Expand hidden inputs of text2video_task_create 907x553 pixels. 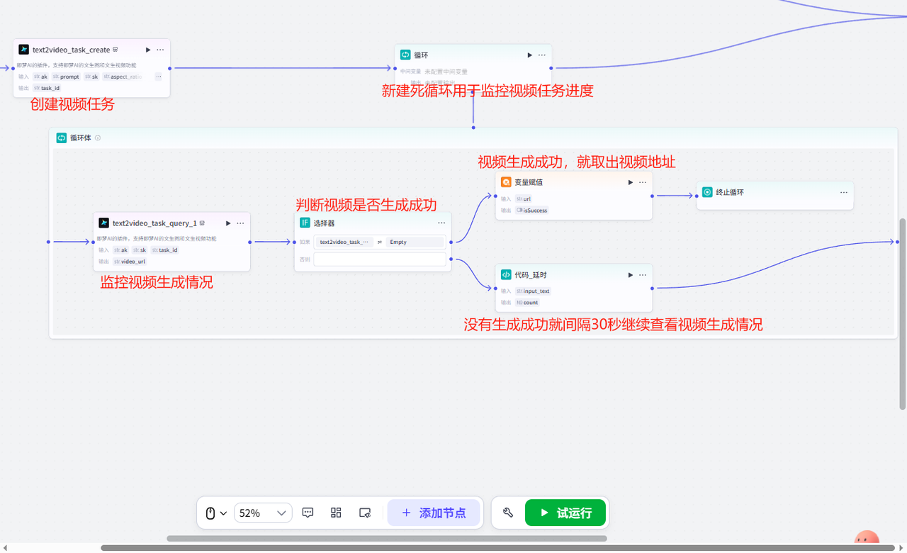(158, 77)
